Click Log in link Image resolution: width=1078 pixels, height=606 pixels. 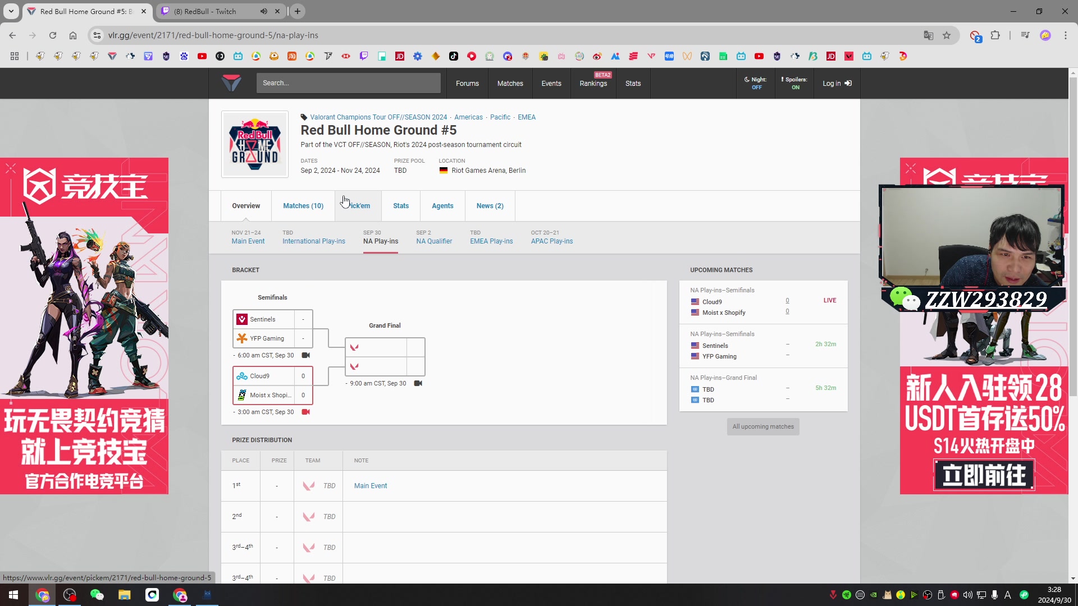pos(837,83)
